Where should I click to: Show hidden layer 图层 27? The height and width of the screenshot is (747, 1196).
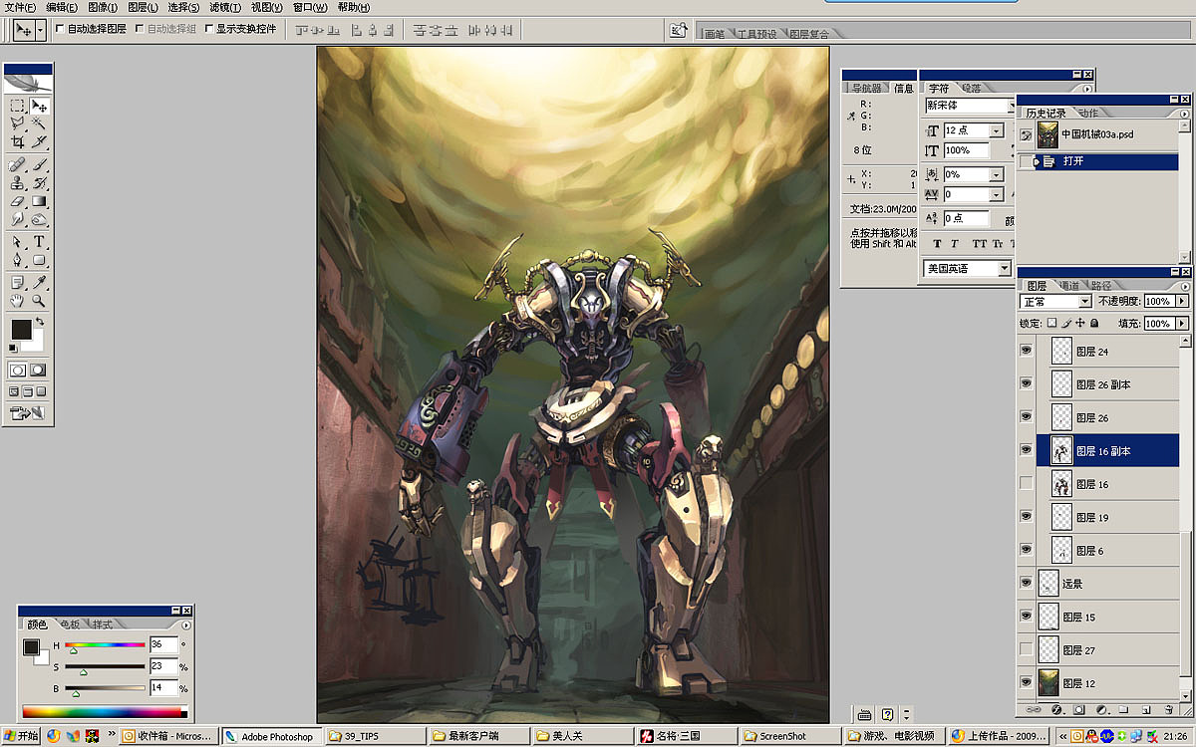pyautogui.click(x=1026, y=649)
